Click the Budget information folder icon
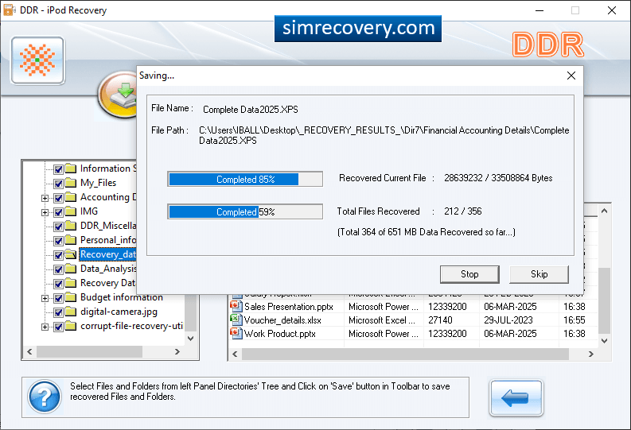The height and width of the screenshot is (430, 631). click(71, 297)
